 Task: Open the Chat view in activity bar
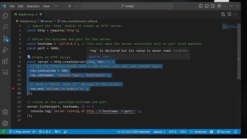pos(5,72)
